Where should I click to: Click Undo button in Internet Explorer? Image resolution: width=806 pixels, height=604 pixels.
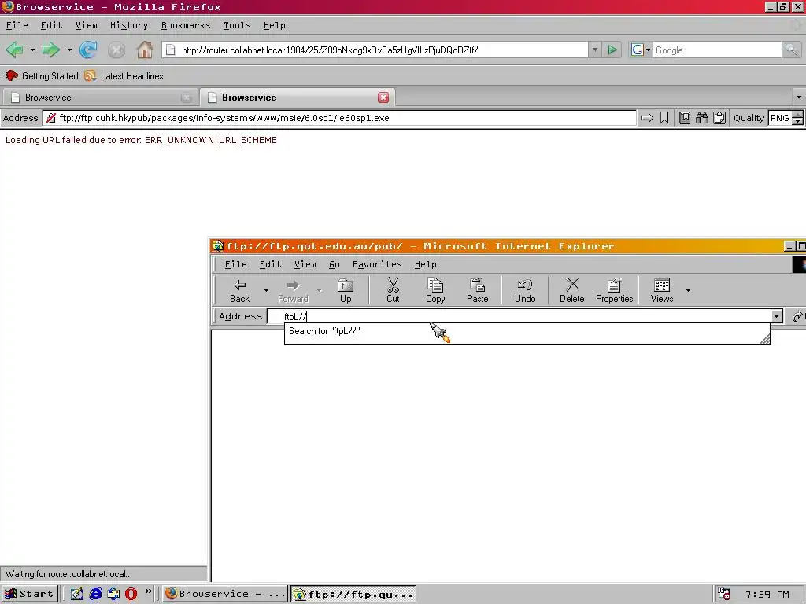pos(525,291)
